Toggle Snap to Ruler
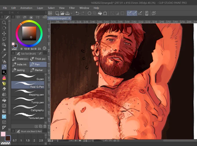Image resolution: width=197 pixels, height=146 pixels. pos(129,13)
